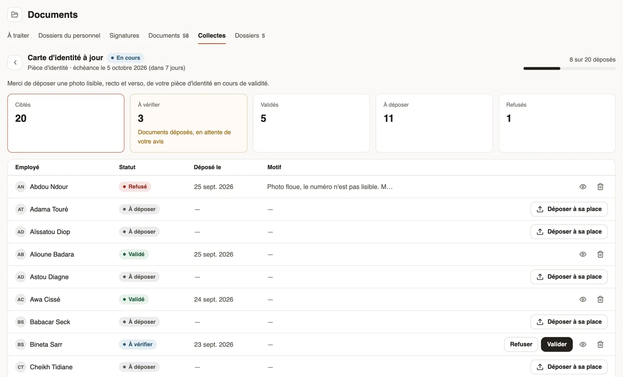Switch to Dossiers du personnel tab
Image resolution: width=623 pixels, height=377 pixels.
(x=69, y=35)
